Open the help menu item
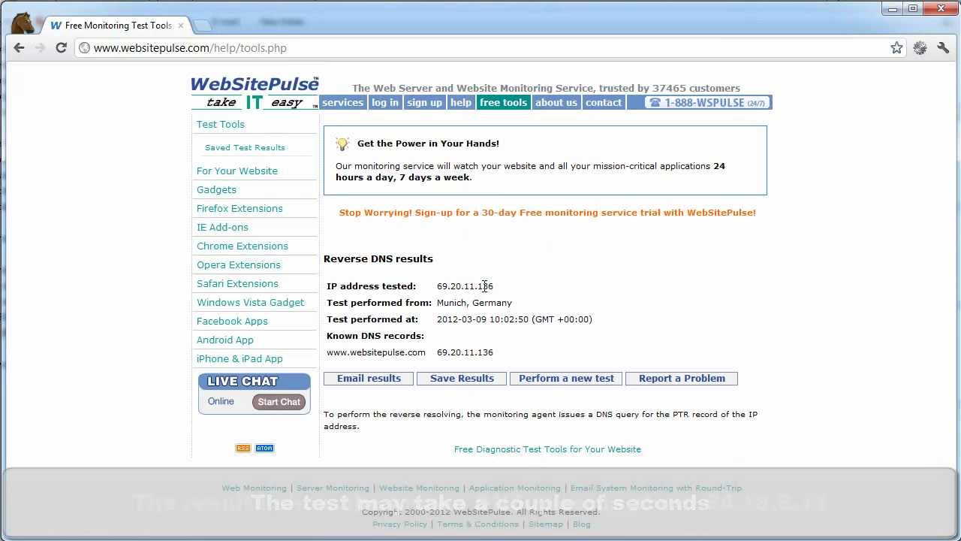Image resolution: width=961 pixels, height=541 pixels. [x=460, y=103]
